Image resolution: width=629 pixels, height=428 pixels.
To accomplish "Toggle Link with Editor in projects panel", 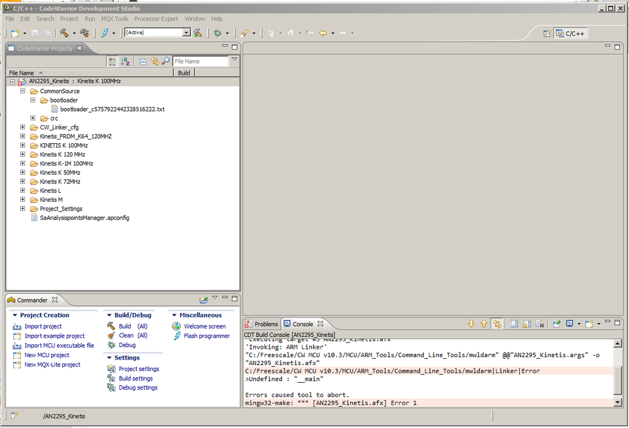I will (154, 61).
